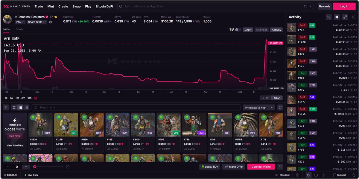Open the Price: Low to High sort dropdown

click(x=259, y=107)
